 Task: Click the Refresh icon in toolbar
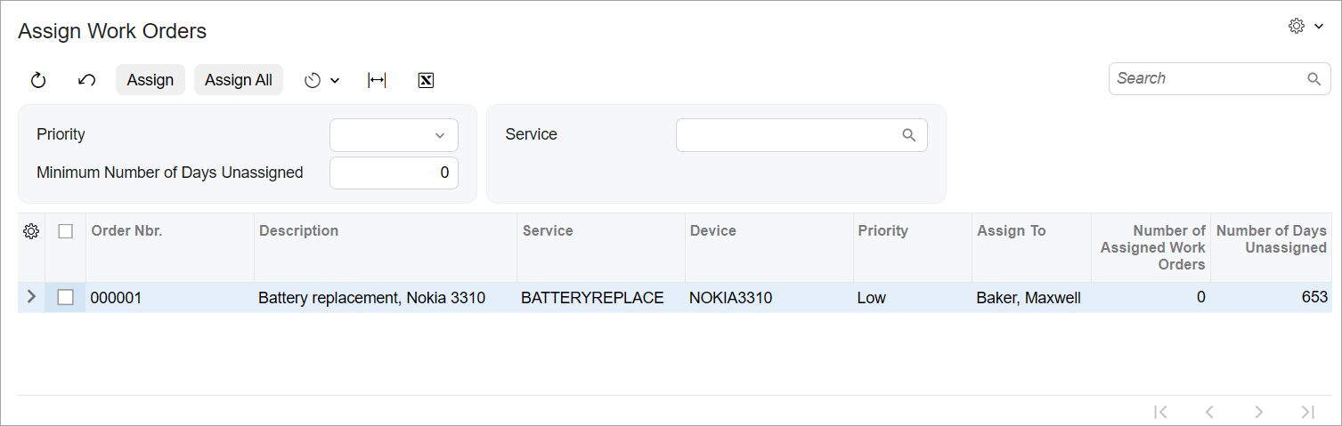point(38,80)
